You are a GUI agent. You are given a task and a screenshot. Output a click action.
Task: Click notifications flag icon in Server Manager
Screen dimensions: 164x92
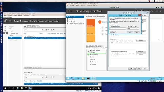141,11
